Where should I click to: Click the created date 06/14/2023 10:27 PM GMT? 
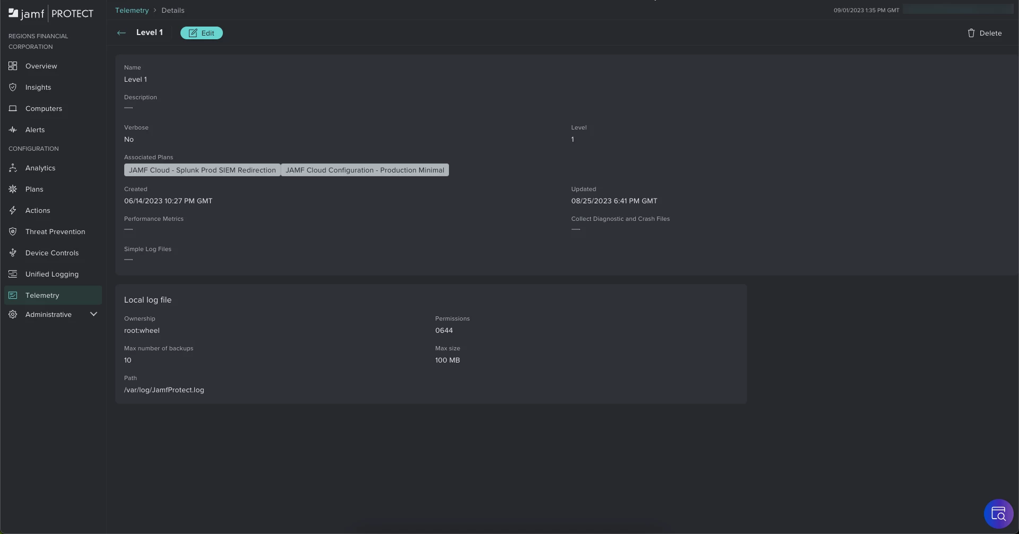[168, 201]
